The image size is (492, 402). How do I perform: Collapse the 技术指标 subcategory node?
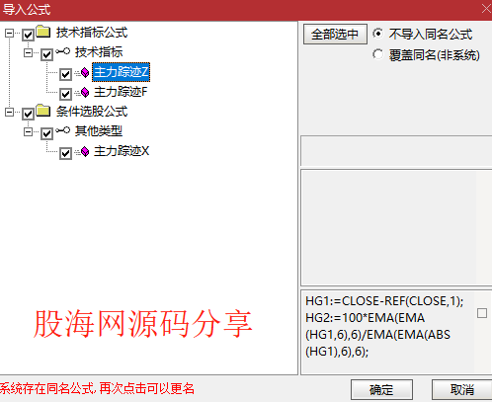click(x=29, y=52)
